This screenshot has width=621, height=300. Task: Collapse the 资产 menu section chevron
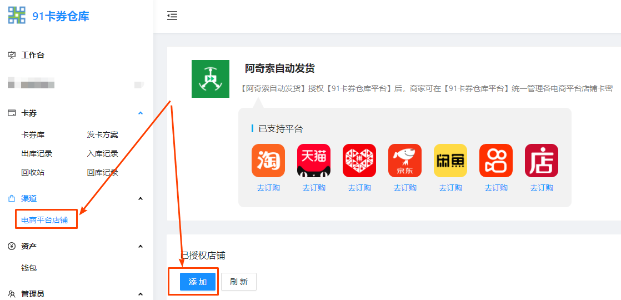[140, 247]
